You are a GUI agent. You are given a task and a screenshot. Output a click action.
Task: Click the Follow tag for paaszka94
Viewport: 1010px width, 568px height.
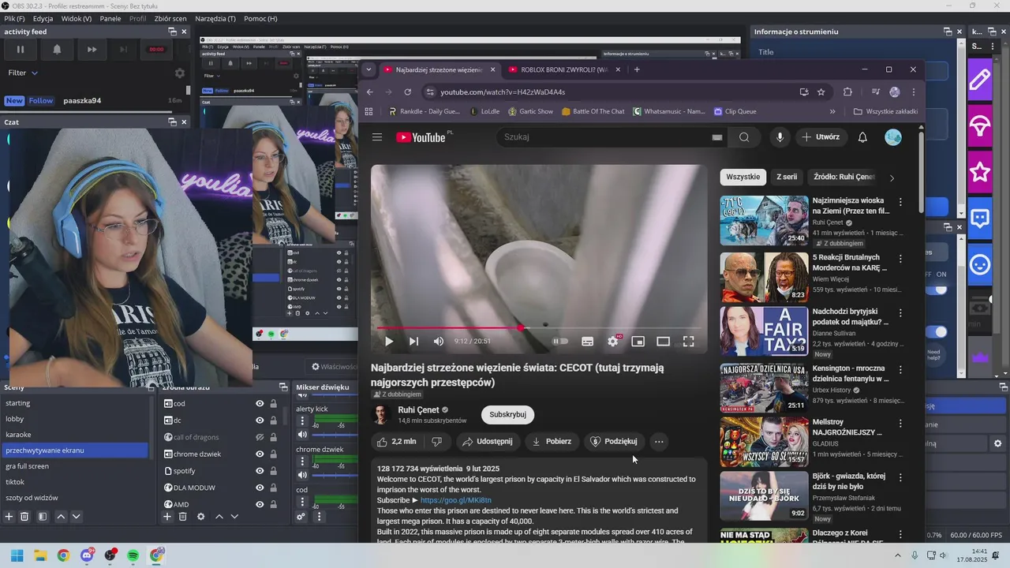(41, 100)
